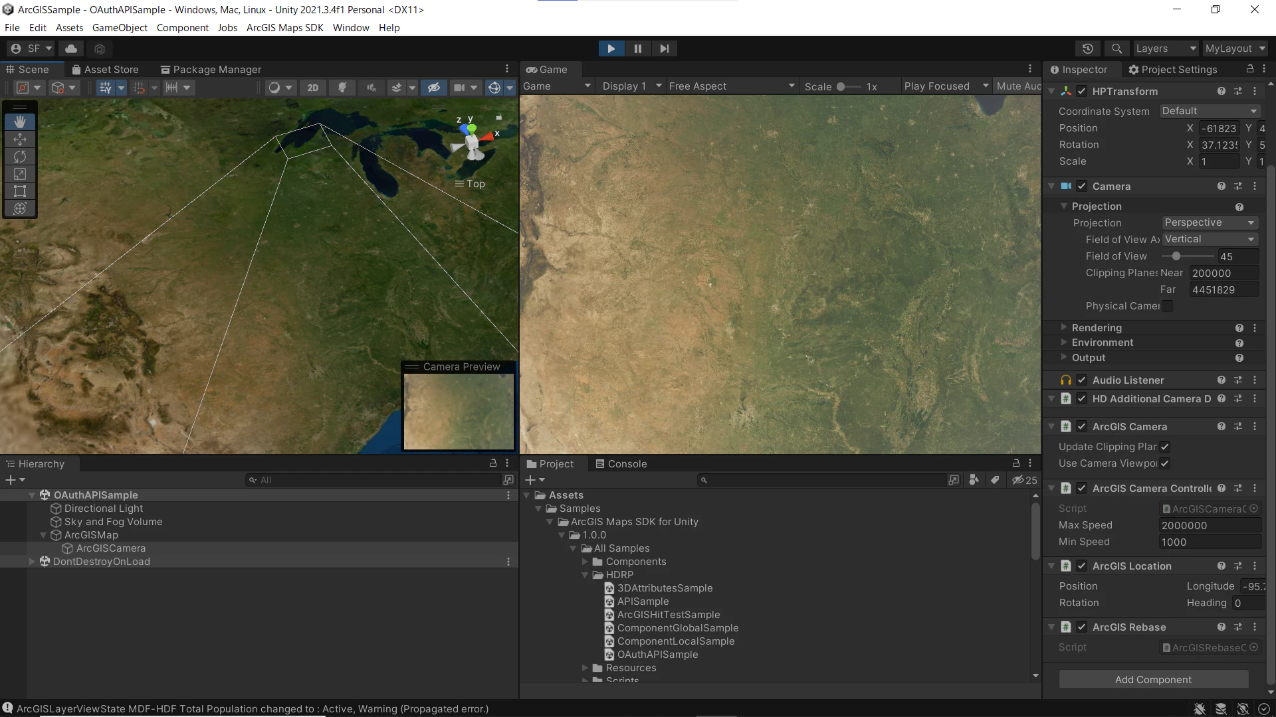Click the cloud services icon

click(71, 48)
